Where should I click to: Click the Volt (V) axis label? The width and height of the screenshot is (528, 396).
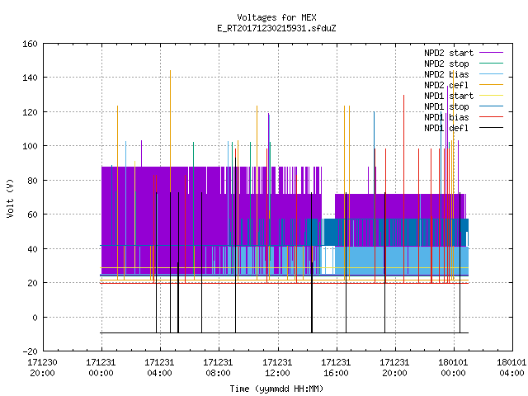[x=10, y=198]
